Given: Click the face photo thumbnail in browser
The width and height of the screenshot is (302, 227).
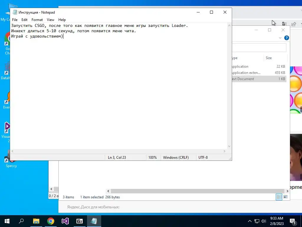Looking at the screenshot, I should (x=296, y=157).
